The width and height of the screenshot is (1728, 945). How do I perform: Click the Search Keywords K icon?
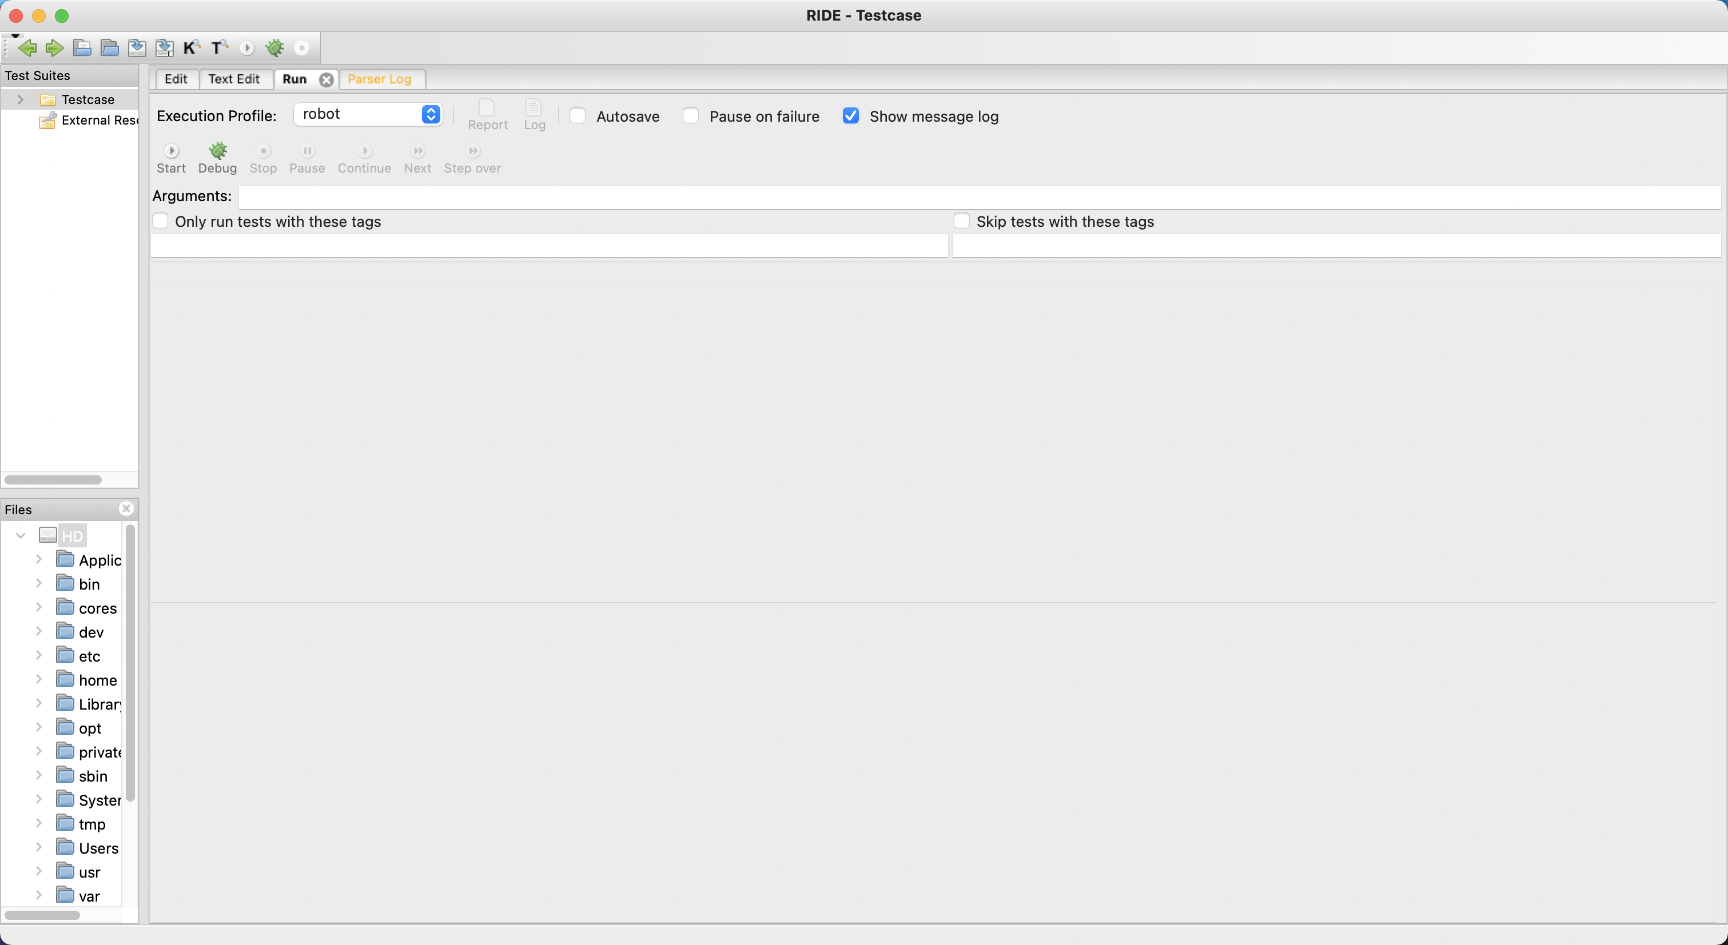click(x=191, y=47)
